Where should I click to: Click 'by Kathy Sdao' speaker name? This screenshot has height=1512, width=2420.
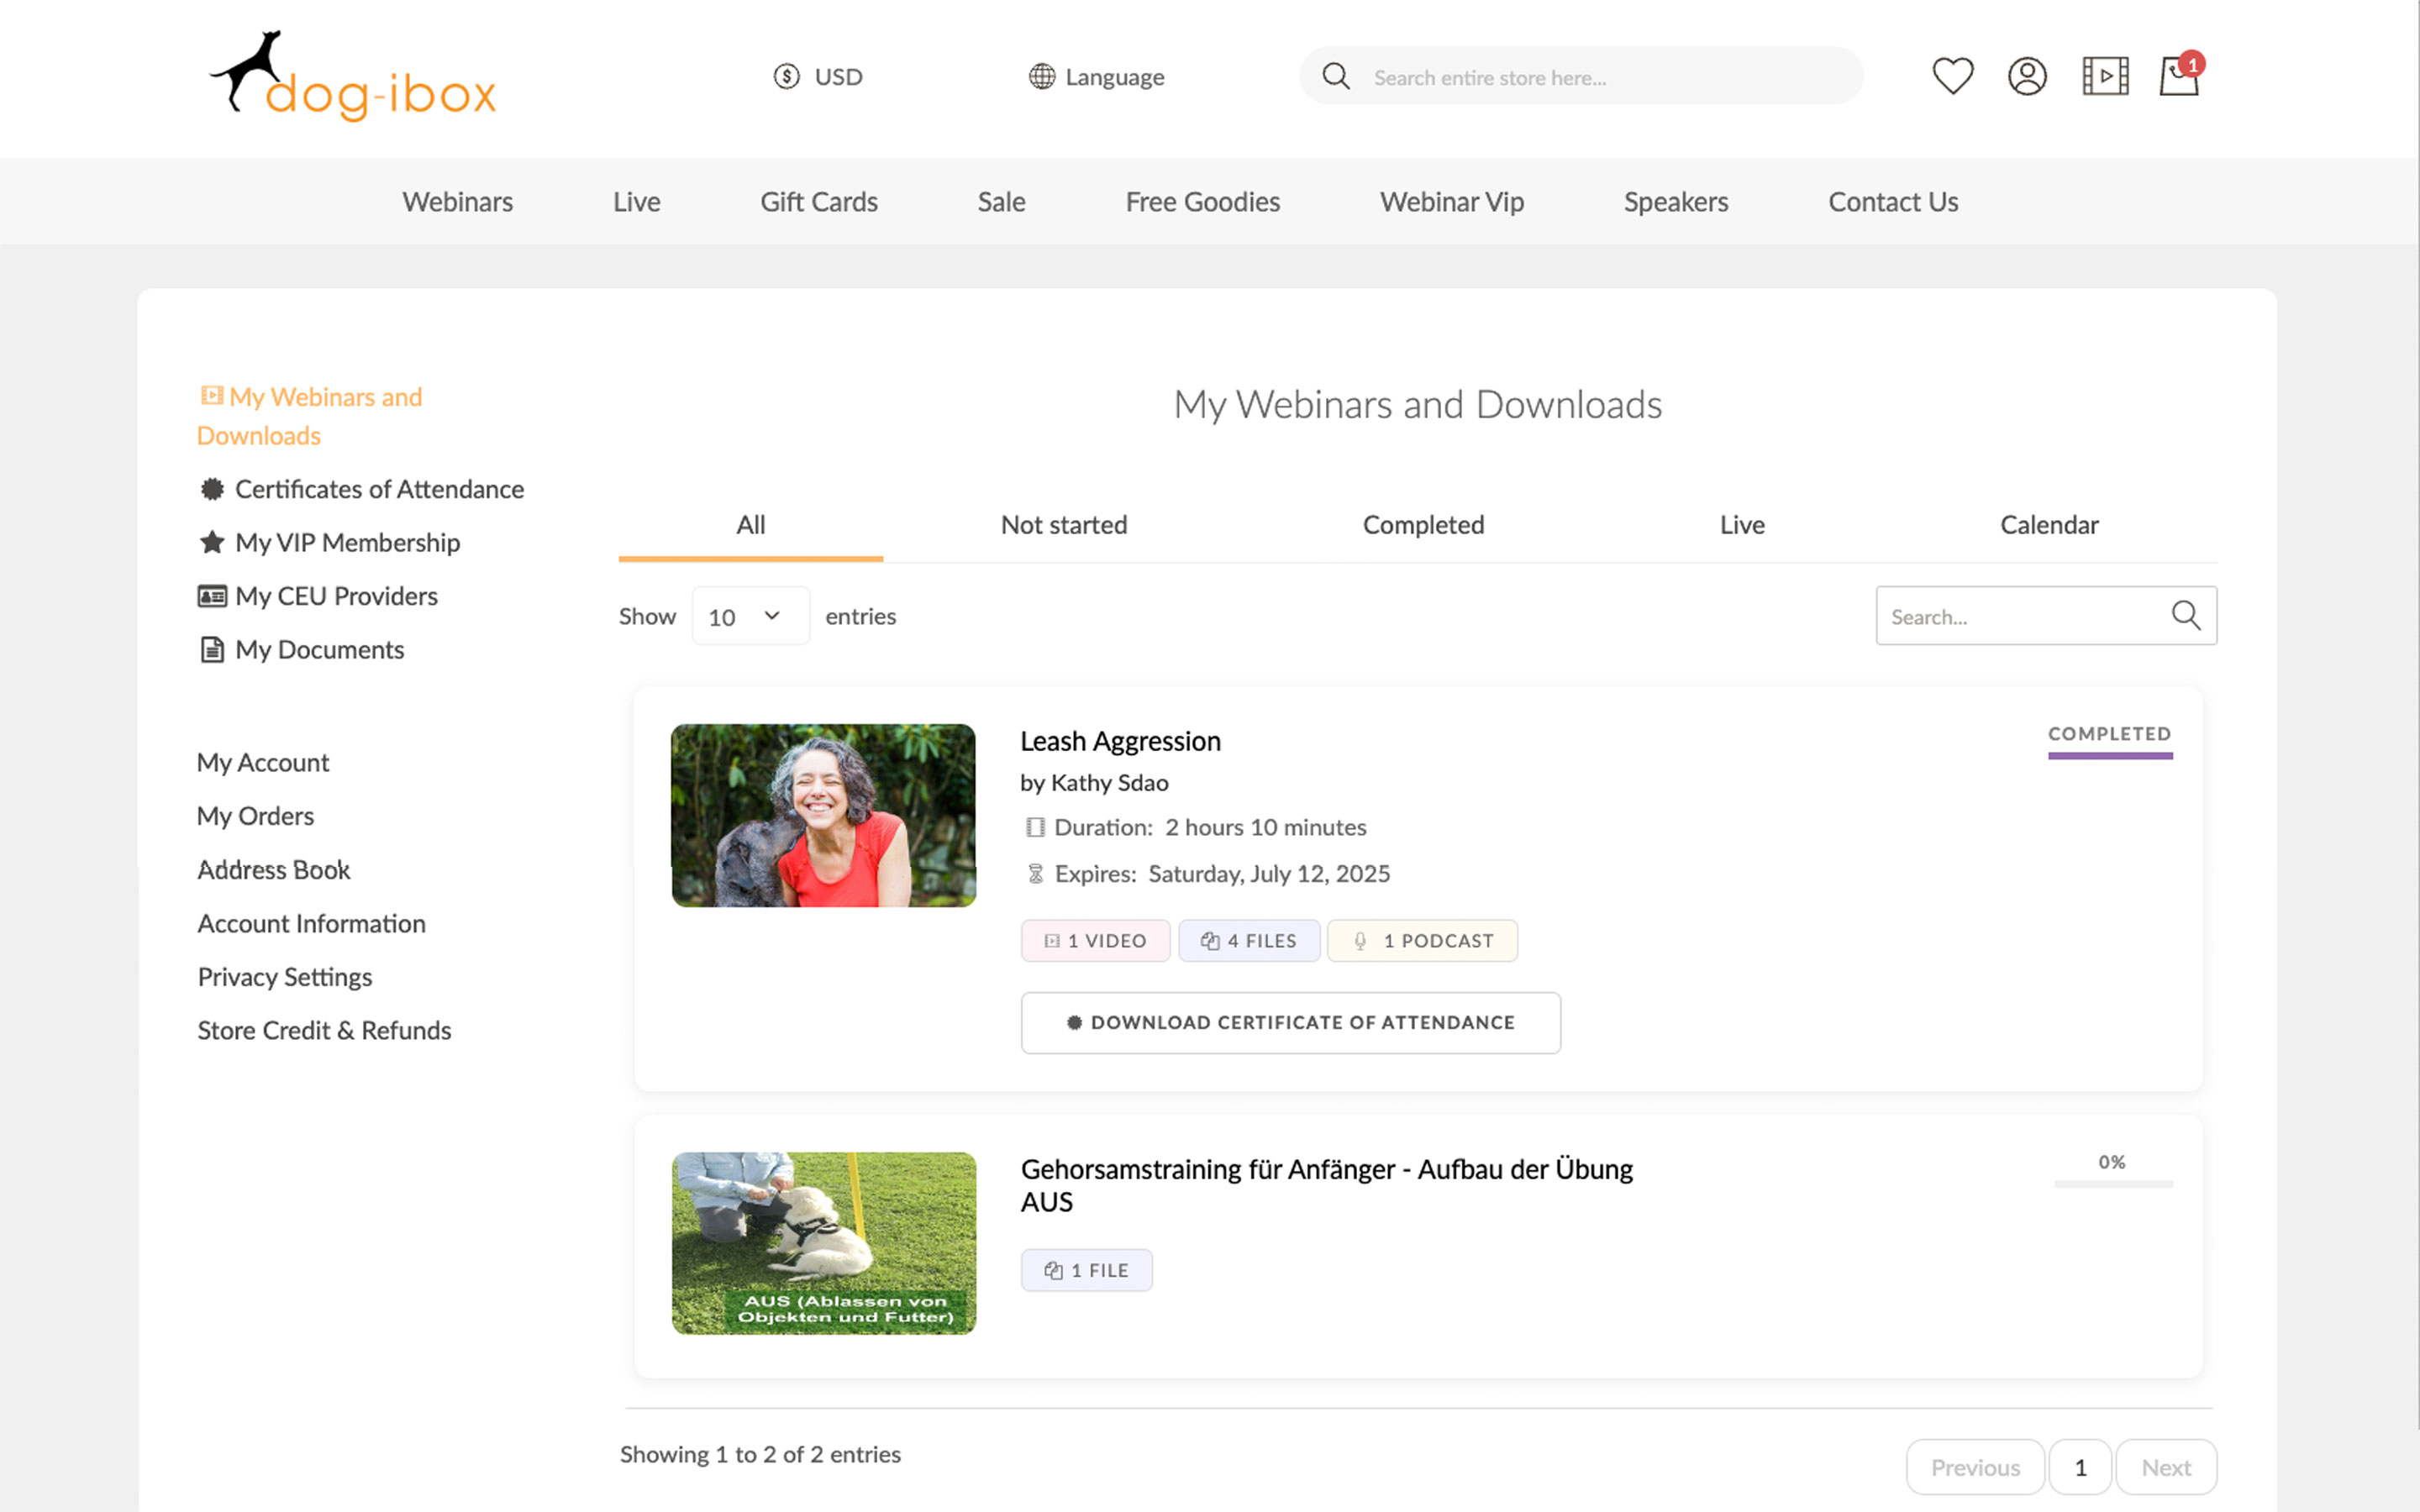(x=1094, y=783)
